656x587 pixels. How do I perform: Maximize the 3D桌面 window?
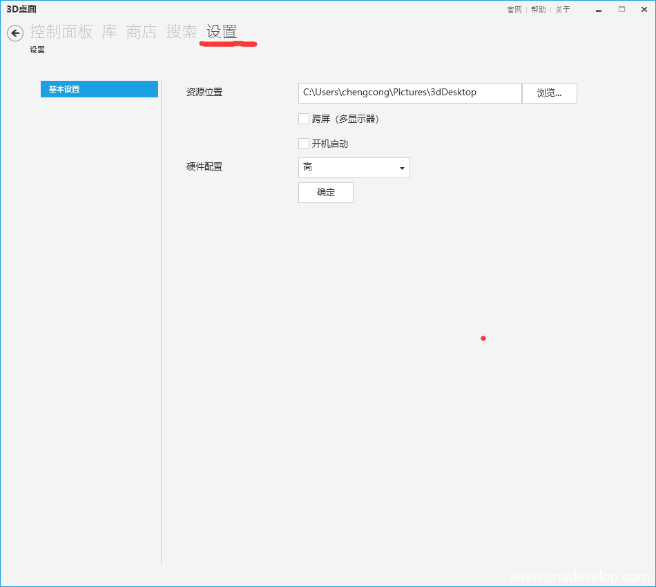pos(621,10)
